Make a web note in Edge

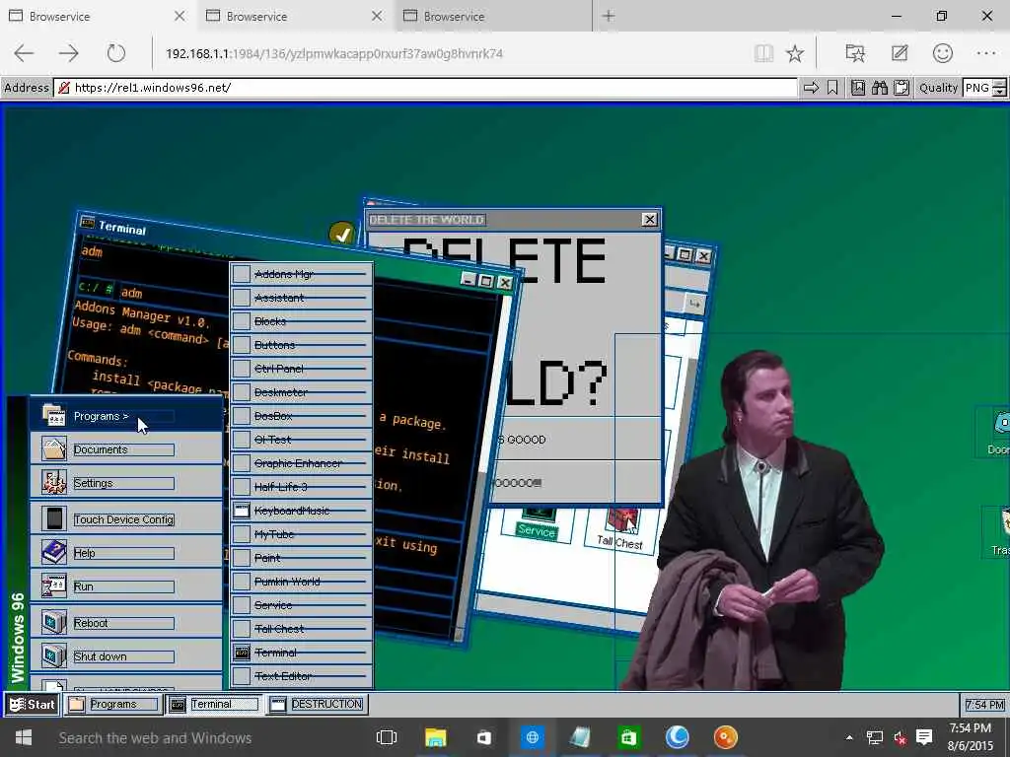coord(900,53)
